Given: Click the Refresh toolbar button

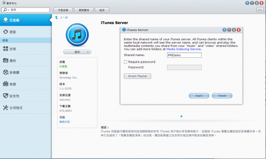Looking at the screenshot, I should pos(84,10).
